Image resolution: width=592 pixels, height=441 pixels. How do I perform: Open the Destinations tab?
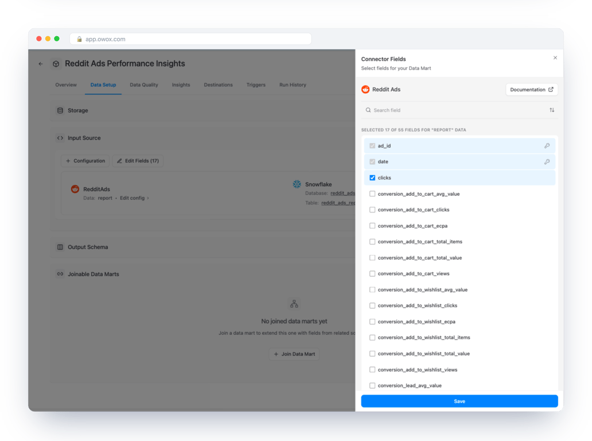point(218,85)
